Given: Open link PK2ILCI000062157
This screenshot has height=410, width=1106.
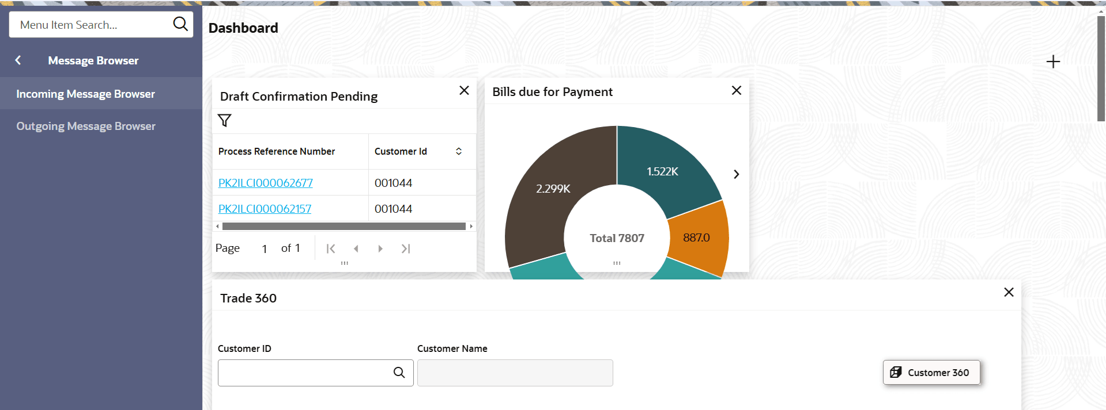Looking at the screenshot, I should click(x=265, y=209).
